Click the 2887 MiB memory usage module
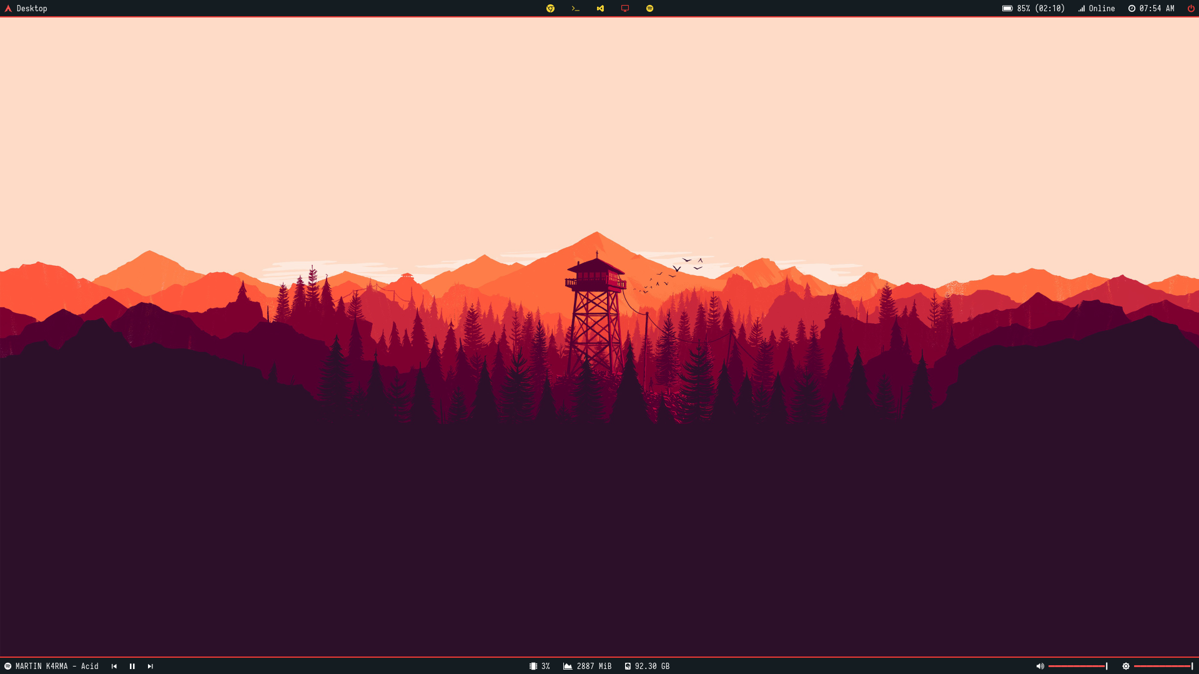 (587, 667)
